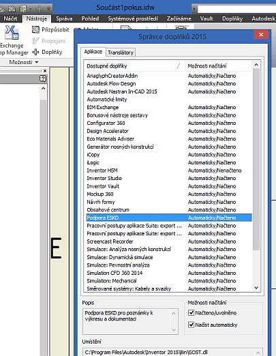
Task: Select Směrované systémy: Kabely a svazky
Action: point(168,288)
